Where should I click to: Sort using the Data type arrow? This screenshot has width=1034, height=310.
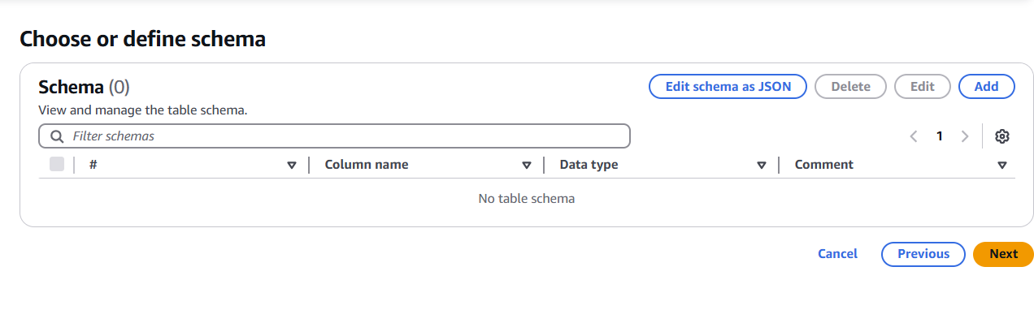point(762,165)
